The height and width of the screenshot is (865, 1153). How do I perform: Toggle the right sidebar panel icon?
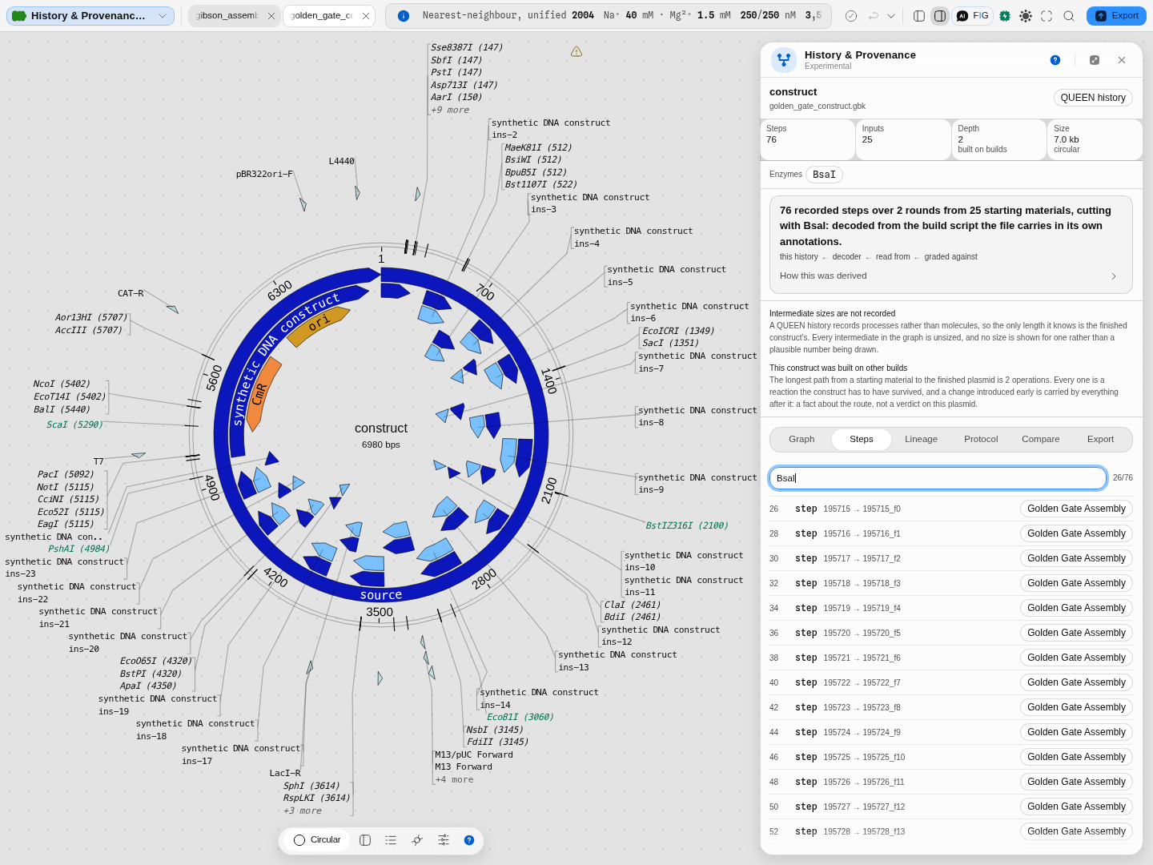(x=940, y=16)
